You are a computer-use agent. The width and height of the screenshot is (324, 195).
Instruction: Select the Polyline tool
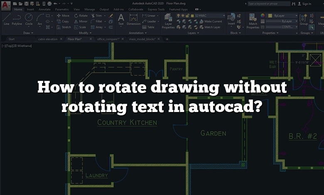pos(17,19)
